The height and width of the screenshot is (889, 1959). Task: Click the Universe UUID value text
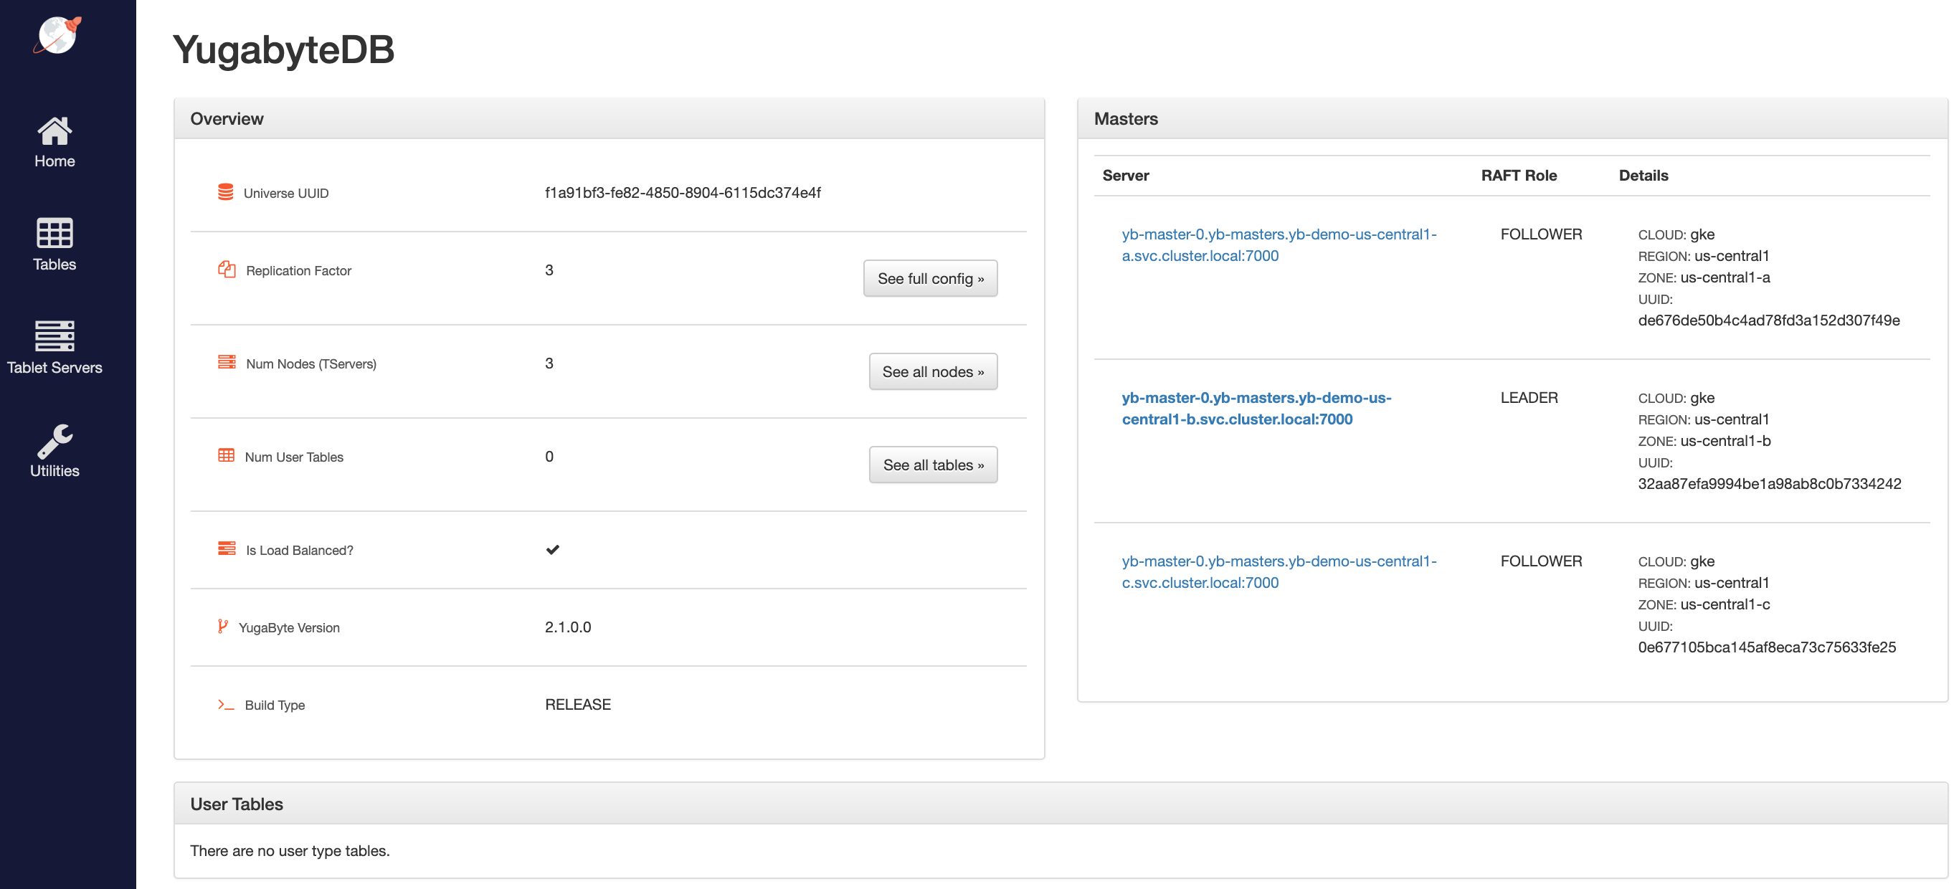682,192
